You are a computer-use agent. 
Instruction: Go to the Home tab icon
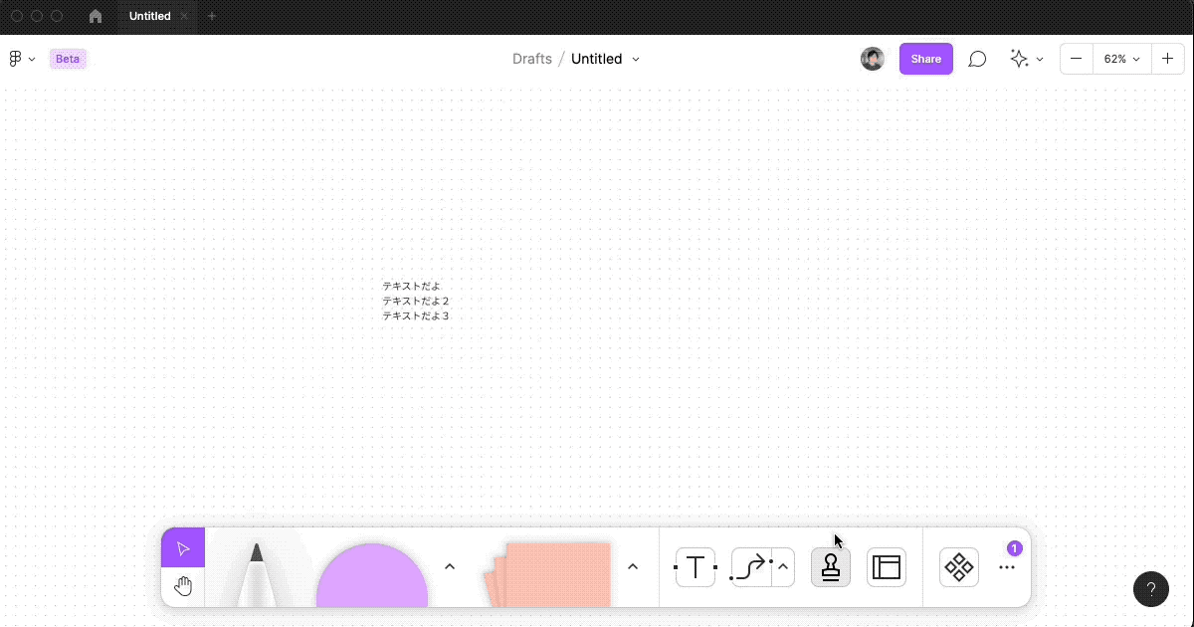[x=96, y=16]
